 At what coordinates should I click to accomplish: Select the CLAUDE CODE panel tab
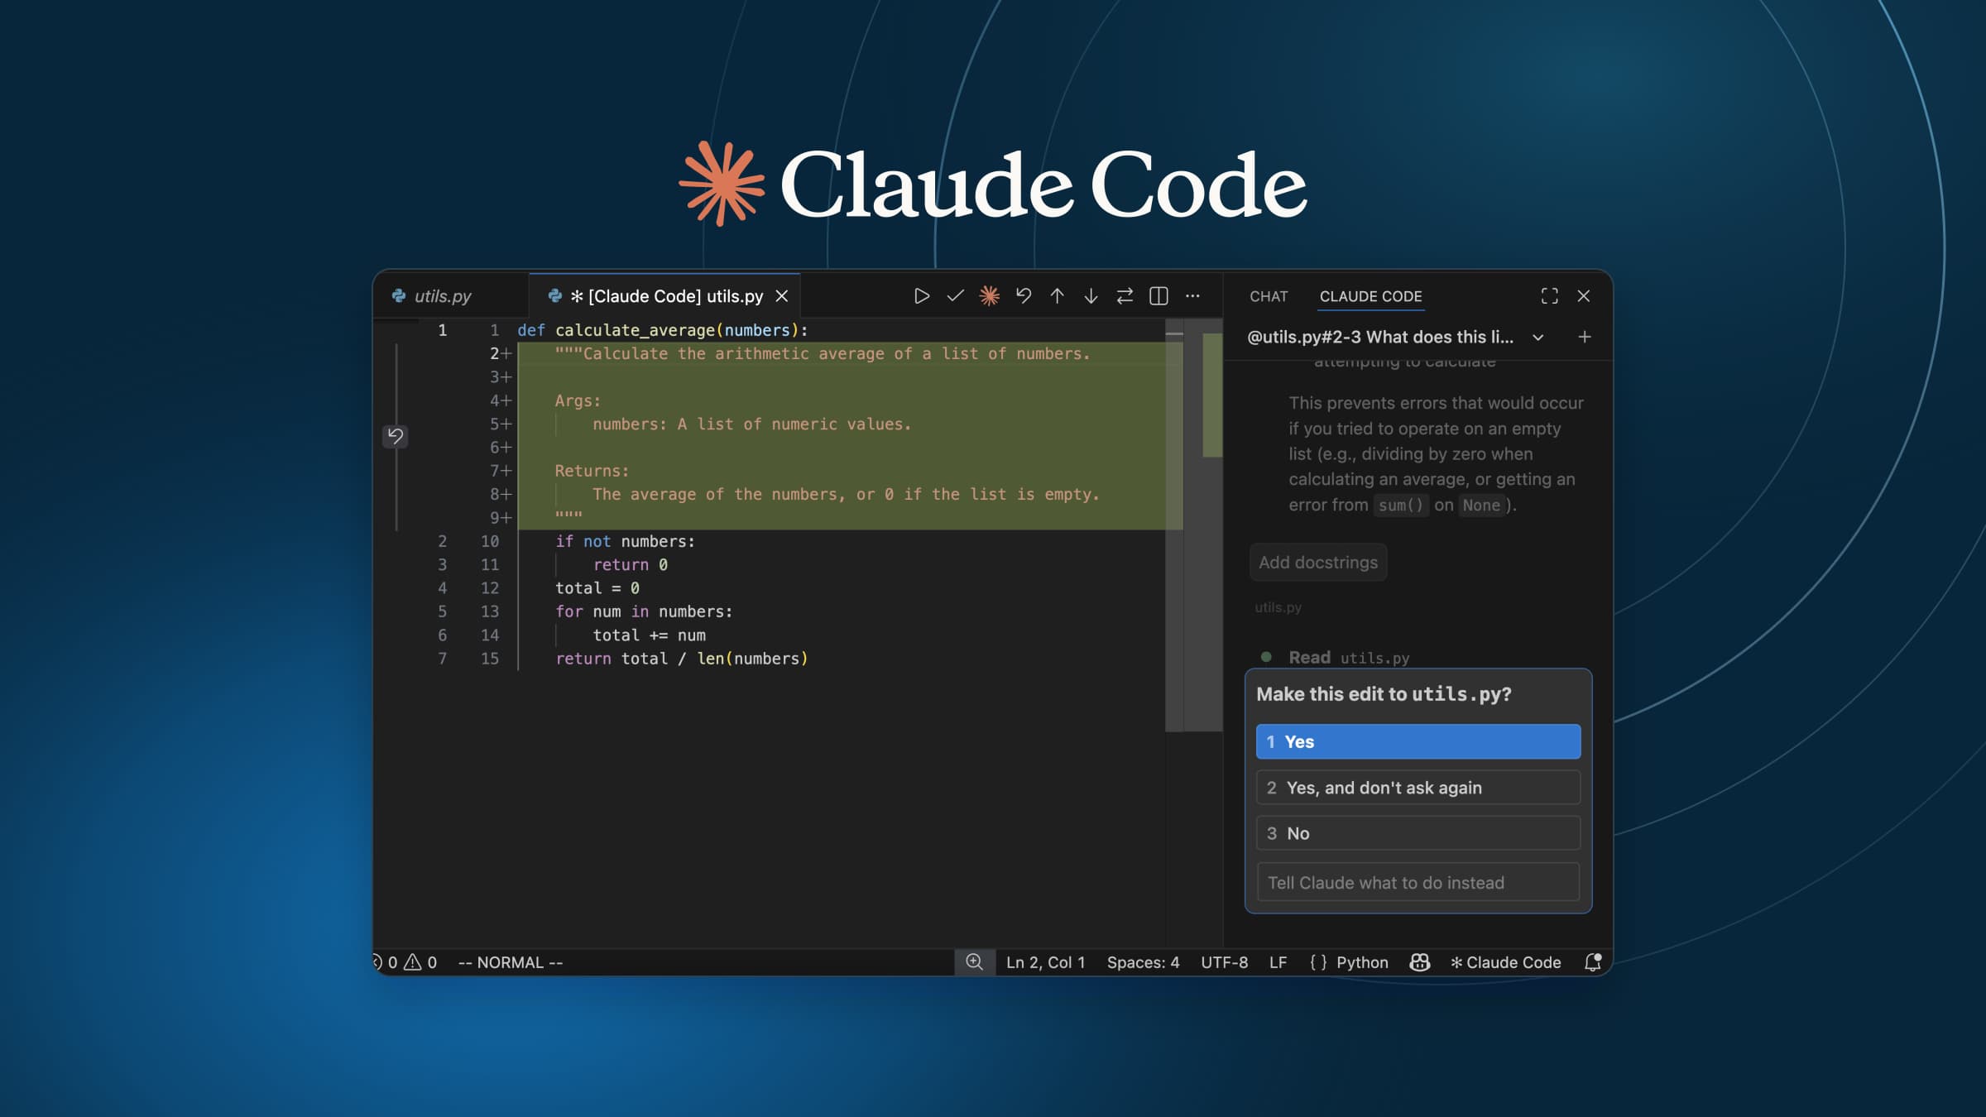click(1370, 296)
